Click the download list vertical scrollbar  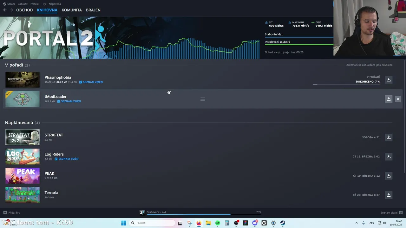tap(404, 117)
